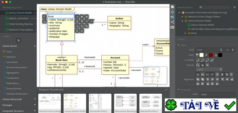Click the crosshair navigator icon in right strip
Viewport: 238px width, 113px height.
pyautogui.click(x=172, y=12)
